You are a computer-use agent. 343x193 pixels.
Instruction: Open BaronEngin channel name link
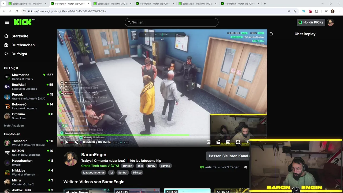[94, 155]
